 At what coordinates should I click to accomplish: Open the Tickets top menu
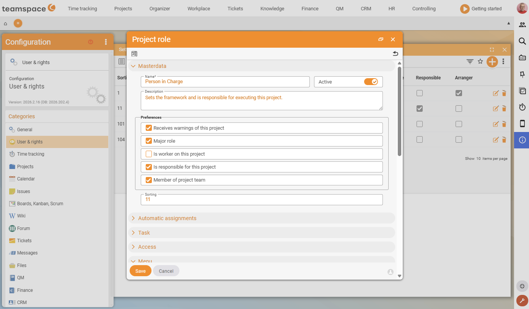point(235,8)
